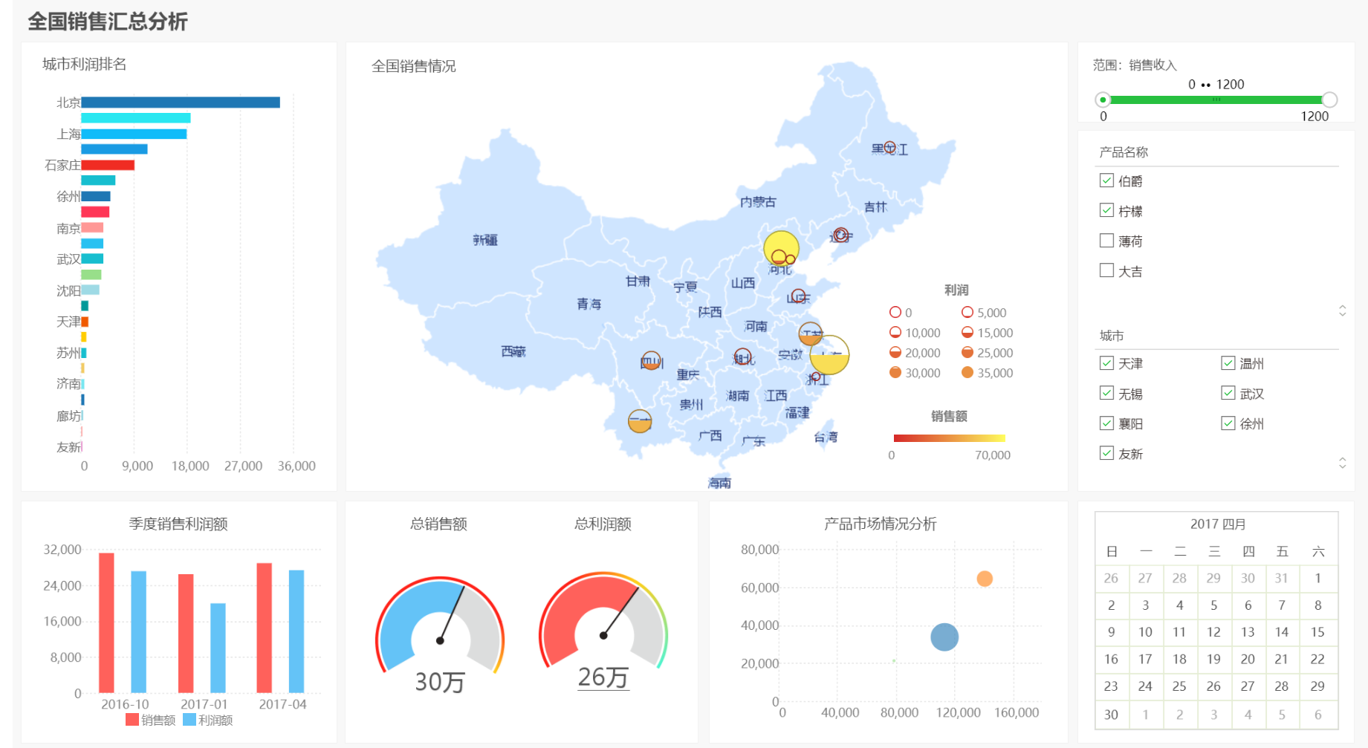Viewport: 1368px width, 748px height.
Task: Click the orange dot in 产品市场情况分析 chart
Action: [985, 577]
